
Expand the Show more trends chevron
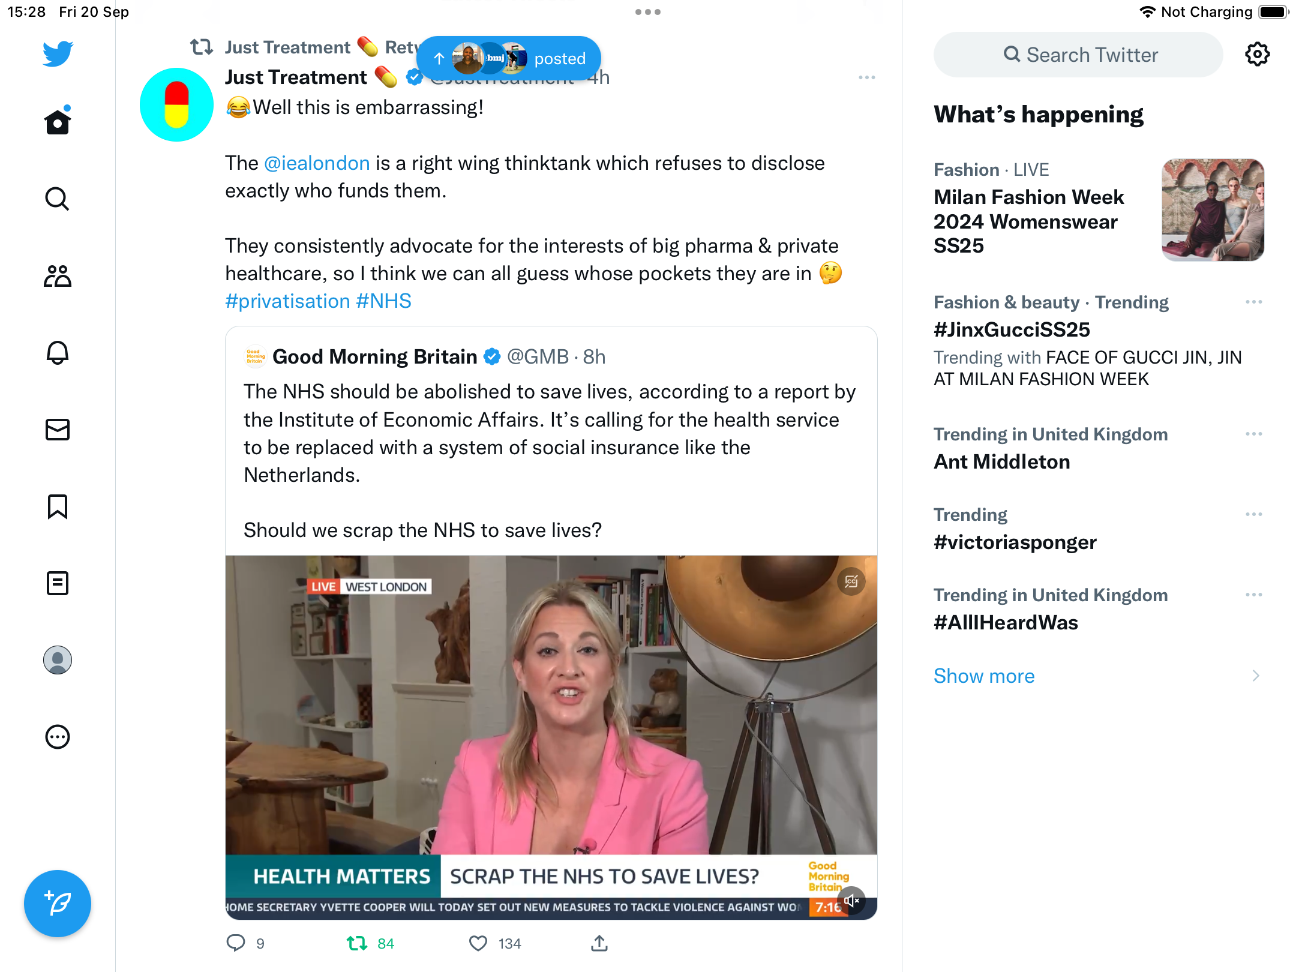(x=1256, y=676)
